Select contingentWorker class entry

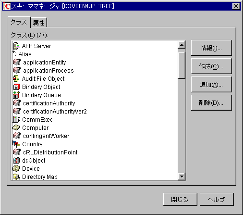point(46,136)
